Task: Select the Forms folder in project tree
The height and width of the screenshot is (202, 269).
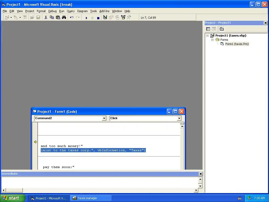Action: [x=224, y=40]
